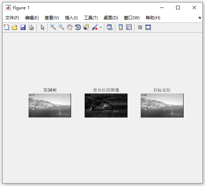
Task: Select the 差分后的图像 difference image
Action: (x=106, y=106)
